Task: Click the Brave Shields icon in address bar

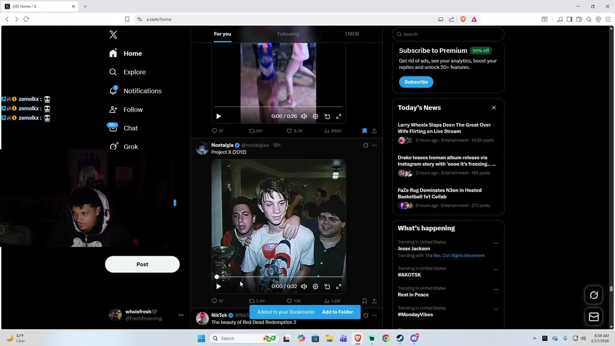Action: pos(463,19)
